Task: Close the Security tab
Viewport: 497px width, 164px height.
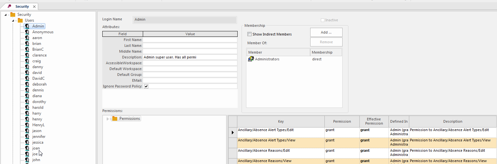Action: [34, 6]
